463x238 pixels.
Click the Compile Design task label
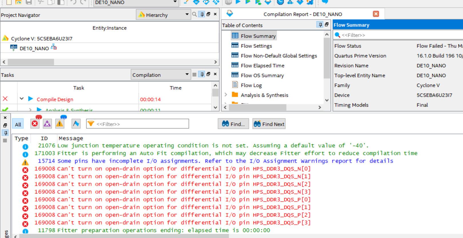tap(55, 99)
